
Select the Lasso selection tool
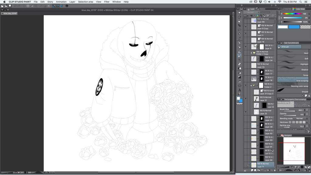click(x=240, y=30)
